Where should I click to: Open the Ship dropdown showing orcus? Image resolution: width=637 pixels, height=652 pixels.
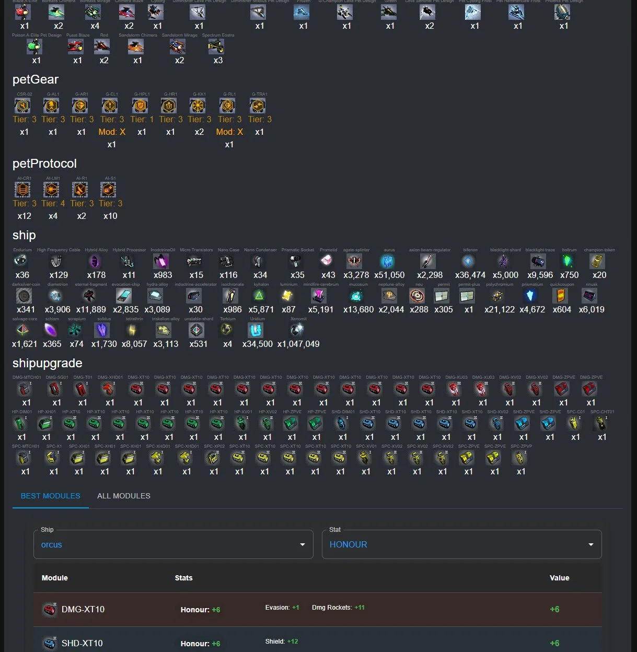coord(173,544)
